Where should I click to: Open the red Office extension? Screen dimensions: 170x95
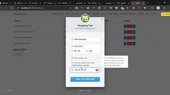105,8
